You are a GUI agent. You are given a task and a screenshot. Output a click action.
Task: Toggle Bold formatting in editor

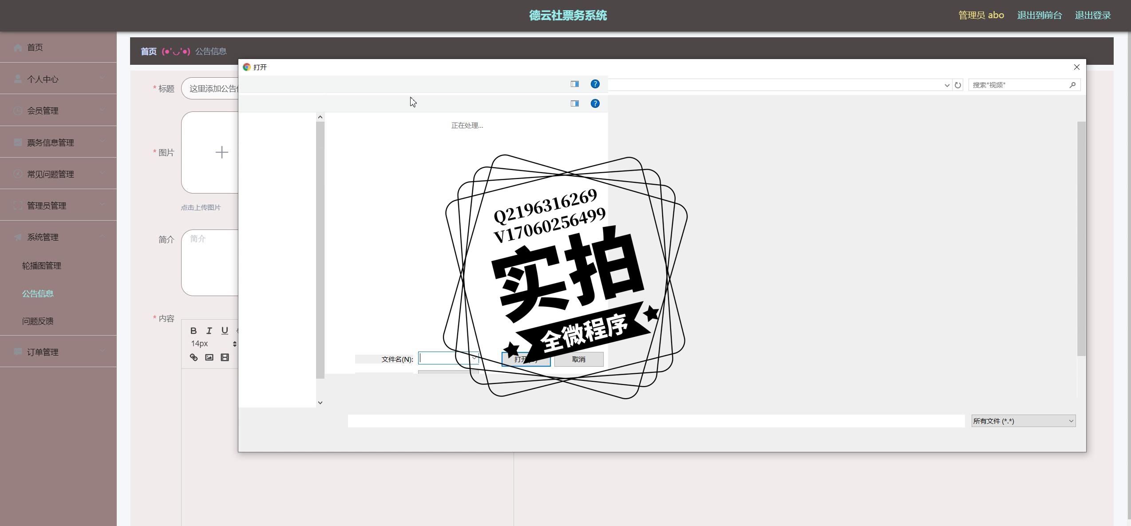tap(194, 331)
